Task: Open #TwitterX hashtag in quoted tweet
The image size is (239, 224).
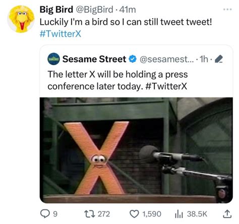Action: click(x=165, y=86)
